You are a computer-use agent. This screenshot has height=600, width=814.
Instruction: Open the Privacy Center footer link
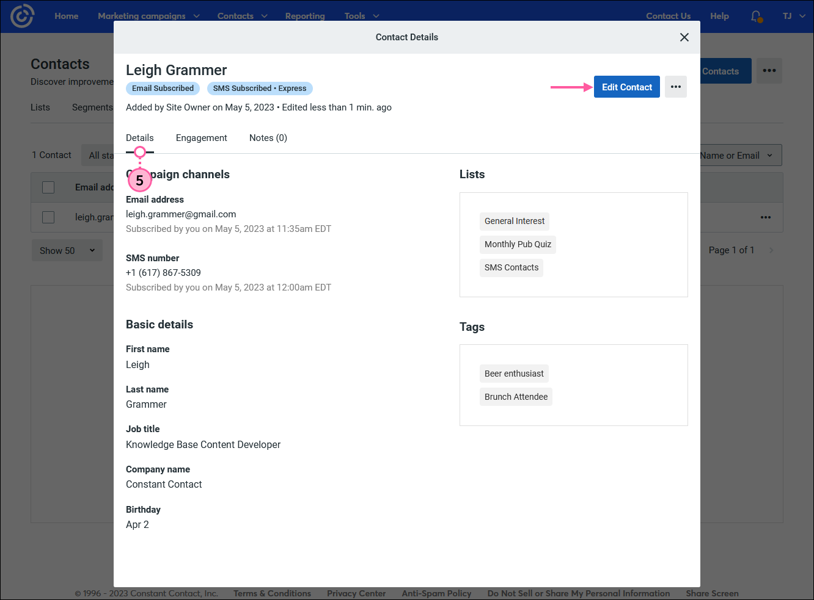coord(356,593)
